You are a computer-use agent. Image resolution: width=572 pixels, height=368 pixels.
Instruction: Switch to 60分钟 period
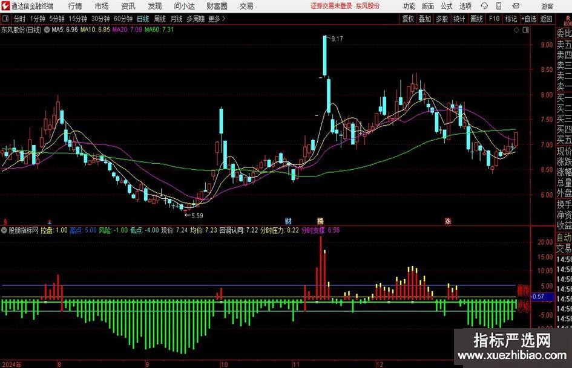tap(123, 19)
